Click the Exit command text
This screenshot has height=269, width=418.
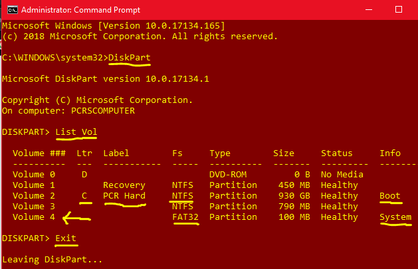click(x=66, y=238)
